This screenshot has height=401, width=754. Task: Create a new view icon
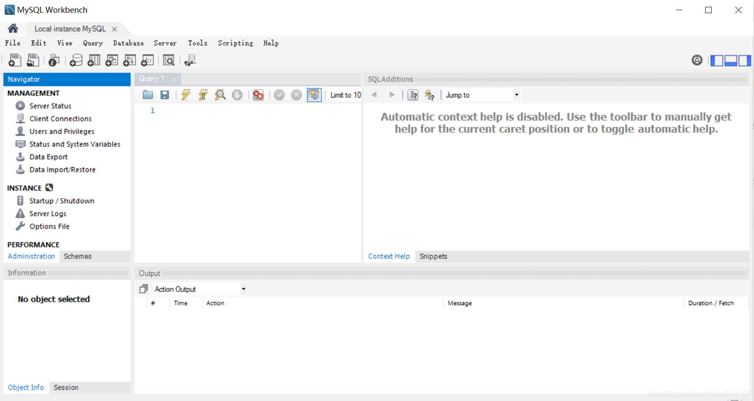click(112, 60)
